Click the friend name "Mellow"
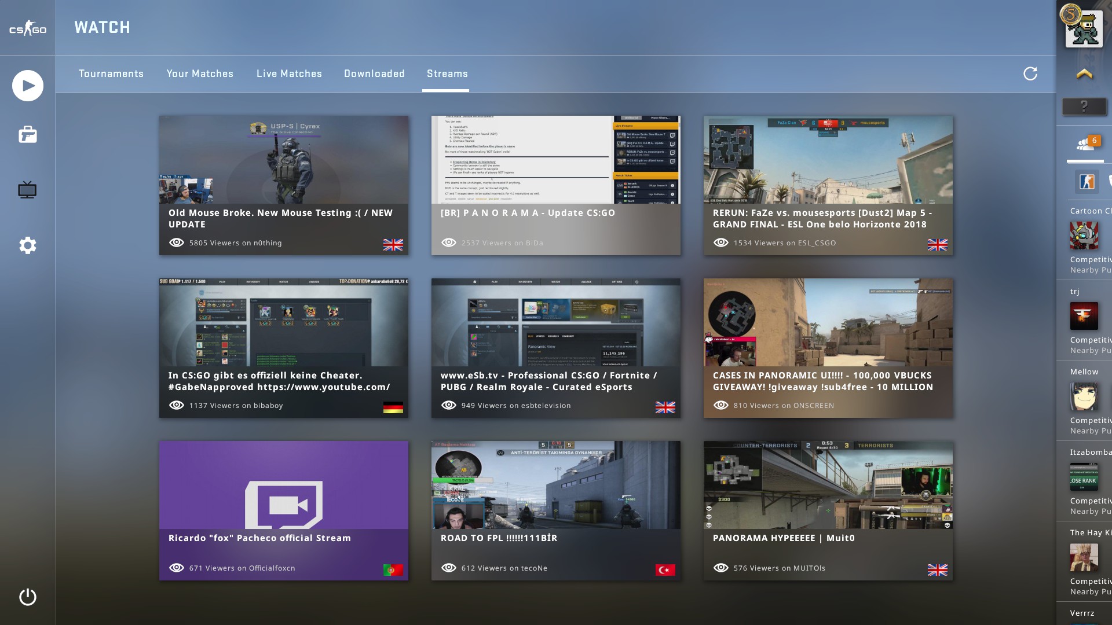Viewport: 1112px width, 625px height. [x=1084, y=372]
